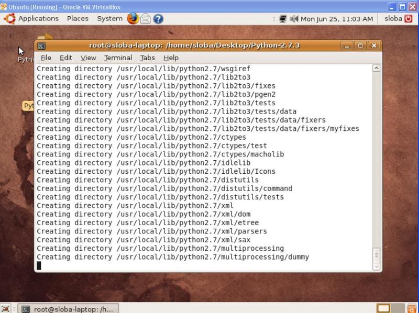419x313 pixels.
Task: Open the mail envelope launcher icon
Action: [146, 19]
